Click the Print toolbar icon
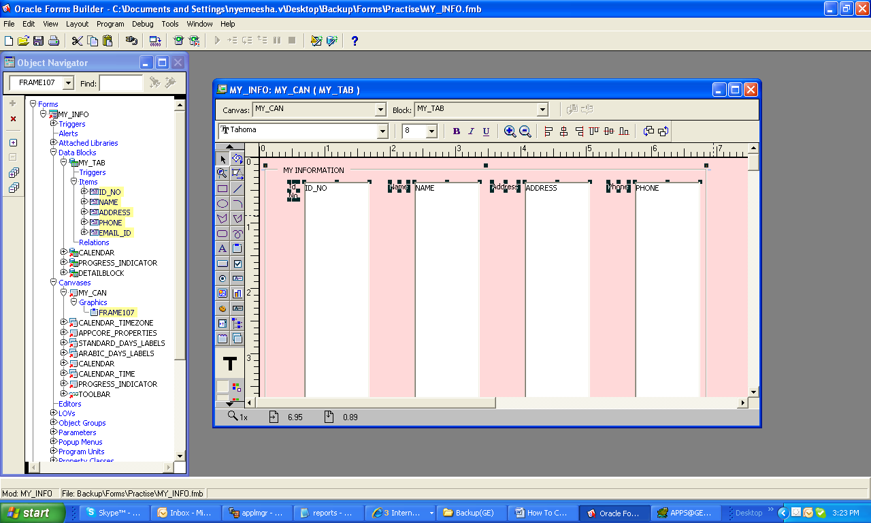 pos(53,41)
